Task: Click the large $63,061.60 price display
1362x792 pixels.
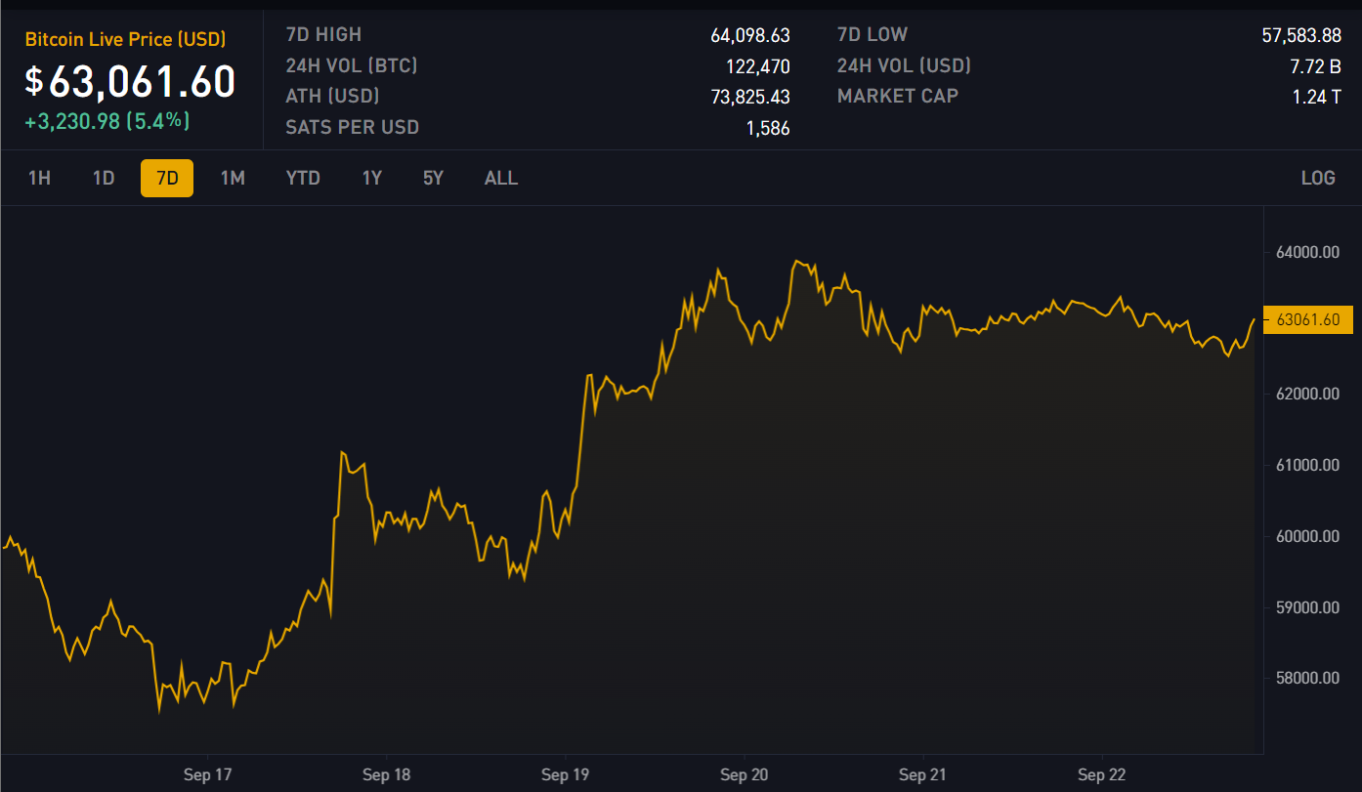Action: click(131, 82)
